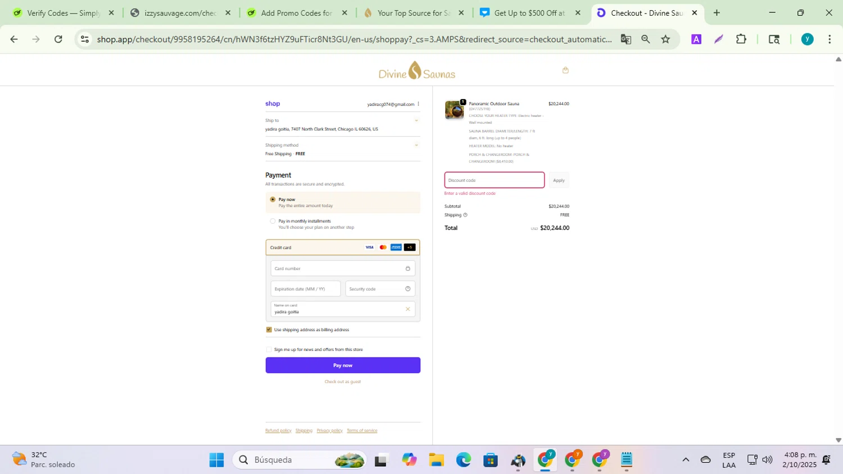Image resolution: width=843 pixels, height=474 pixels.
Task: Expand the Shipping method section
Action: 416,145
